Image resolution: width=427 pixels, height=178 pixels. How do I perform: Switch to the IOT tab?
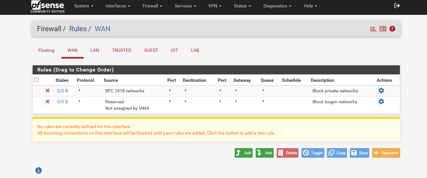[x=174, y=50]
